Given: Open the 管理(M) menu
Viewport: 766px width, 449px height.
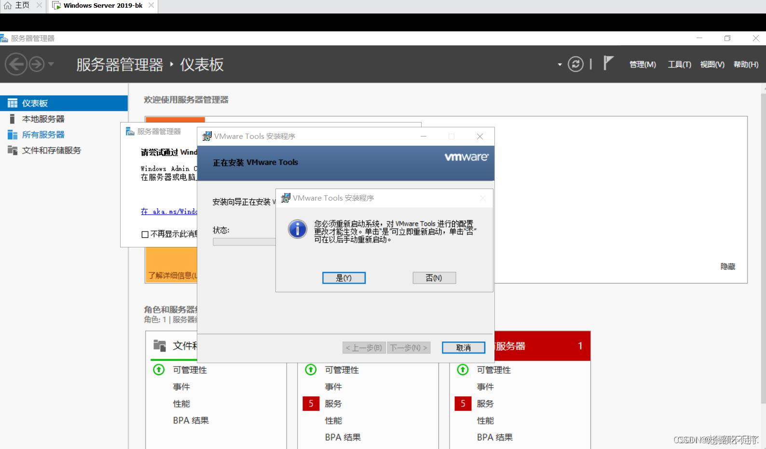Looking at the screenshot, I should pos(643,65).
